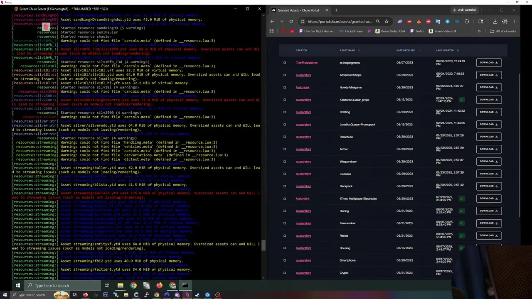The width and height of the screenshot is (532, 299).
Task: Click the green refresh icon in Racing row
Action: click(x=461, y=211)
